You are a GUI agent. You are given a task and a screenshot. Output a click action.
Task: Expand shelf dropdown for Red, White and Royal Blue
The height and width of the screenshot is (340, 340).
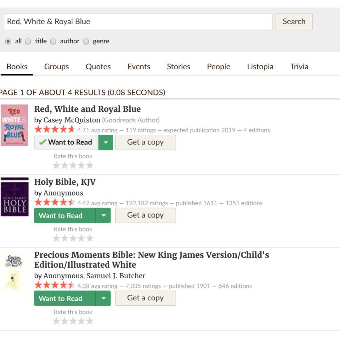click(106, 142)
